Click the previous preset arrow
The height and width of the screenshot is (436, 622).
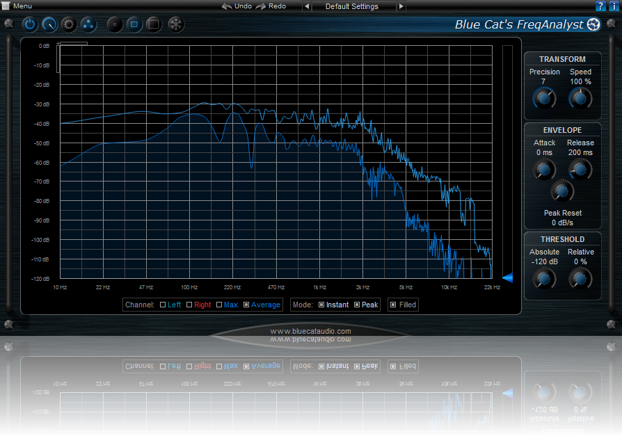pos(307,6)
